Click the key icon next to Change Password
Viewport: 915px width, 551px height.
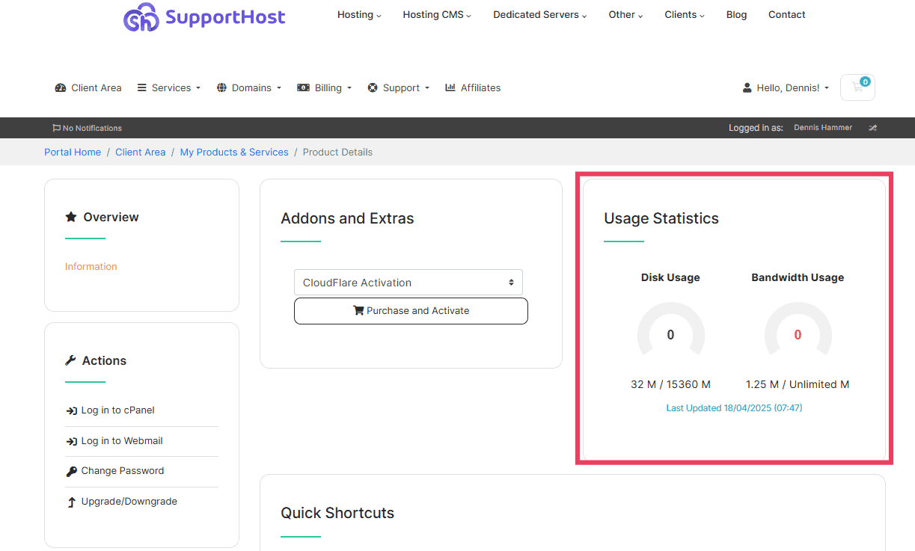(71, 471)
